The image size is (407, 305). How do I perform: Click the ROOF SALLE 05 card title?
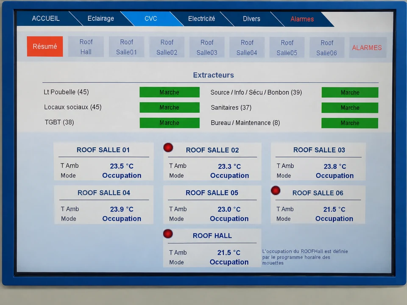212,193
